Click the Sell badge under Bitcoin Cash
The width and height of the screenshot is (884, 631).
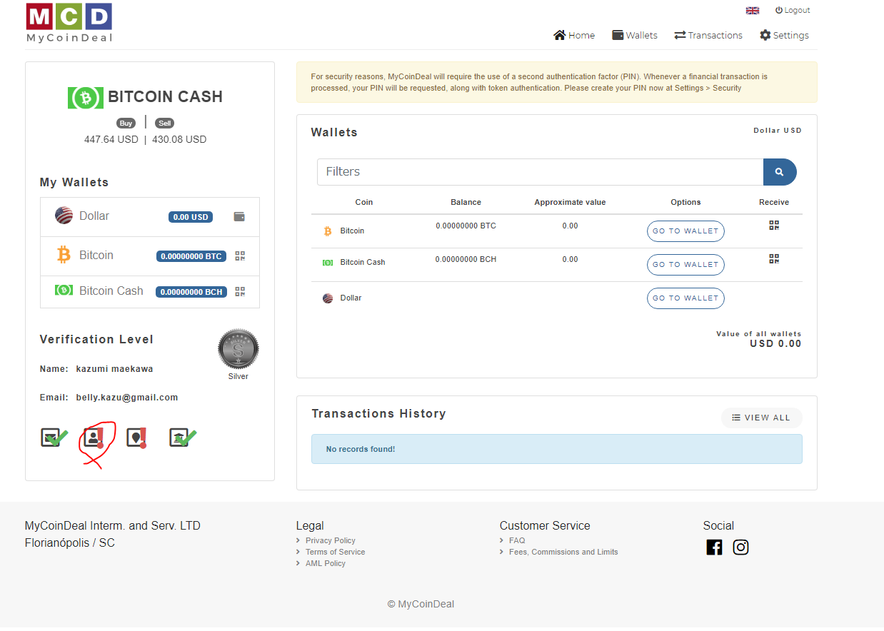(x=165, y=123)
